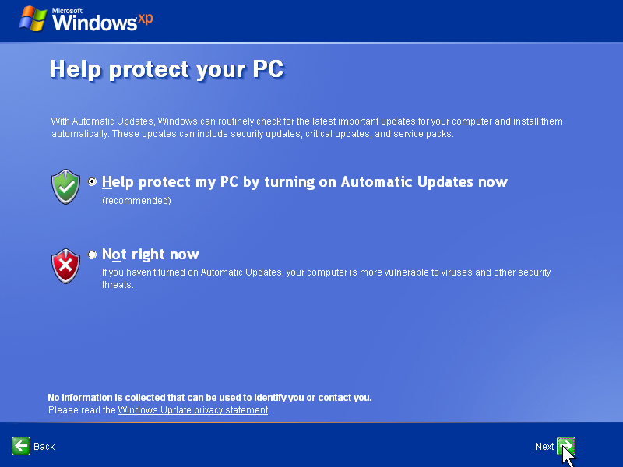Viewport: 623px width, 467px height.
Task: Open the Windows Update privacy statement link
Action: coord(192,409)
